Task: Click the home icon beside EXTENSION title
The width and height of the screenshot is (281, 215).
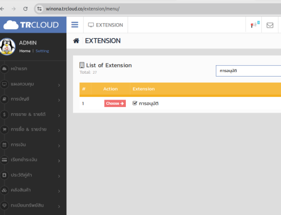Action: pyautogui.click(x=76, y=41)
